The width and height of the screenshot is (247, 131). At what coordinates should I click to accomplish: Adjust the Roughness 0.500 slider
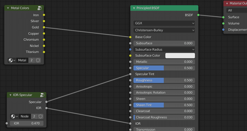click(x=164, y=80)
